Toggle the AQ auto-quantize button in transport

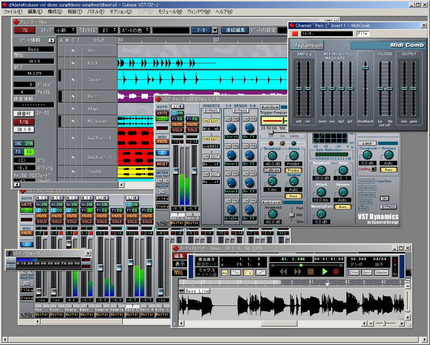click(x=224, y=273)
